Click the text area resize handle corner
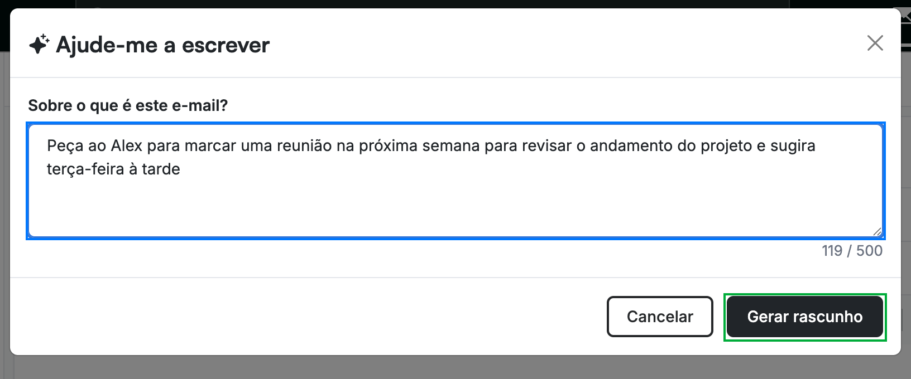The width and height of the screenshot is (911, 379). [877, 231]
